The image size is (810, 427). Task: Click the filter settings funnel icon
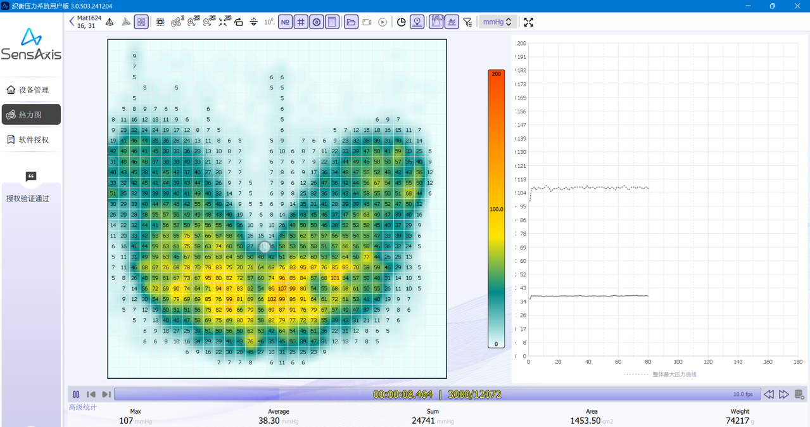point(467,22)
